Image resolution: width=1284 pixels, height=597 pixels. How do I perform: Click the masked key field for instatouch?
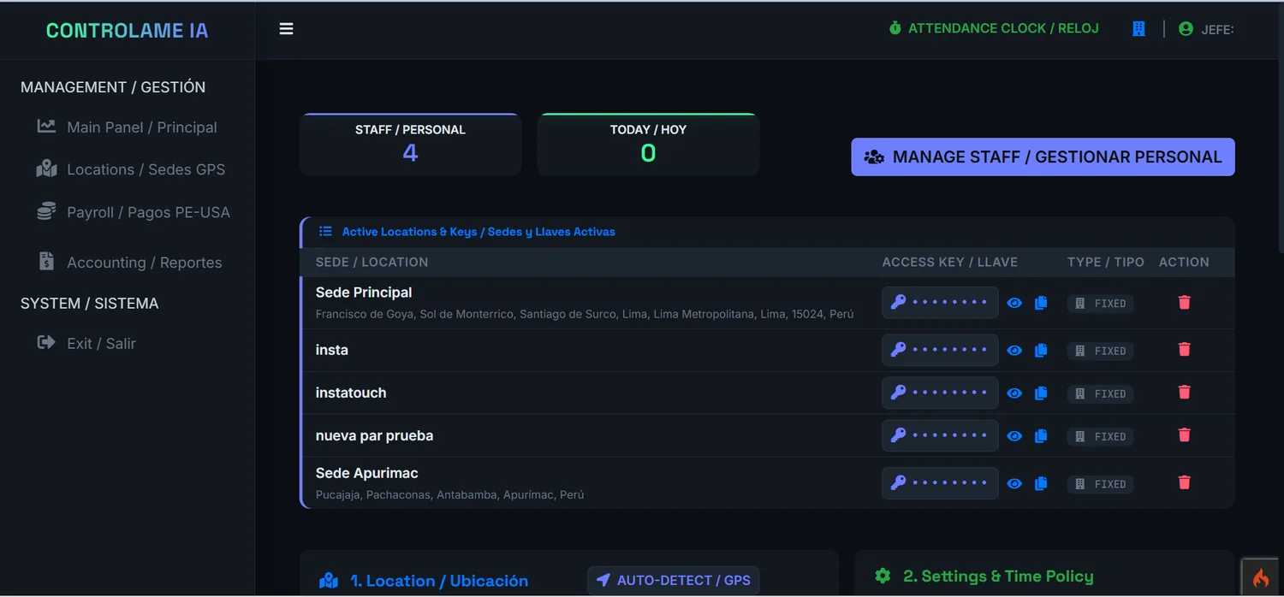(940, 393)
